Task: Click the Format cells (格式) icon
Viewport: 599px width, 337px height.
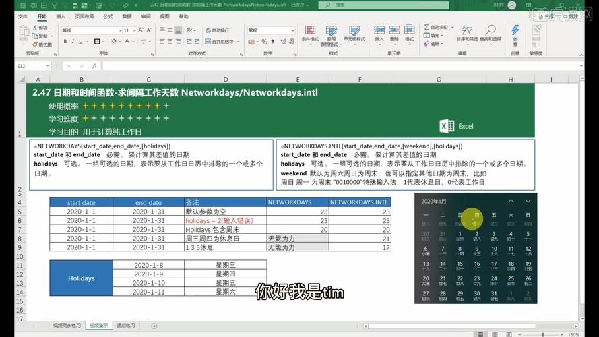Action: click(409, 30)
